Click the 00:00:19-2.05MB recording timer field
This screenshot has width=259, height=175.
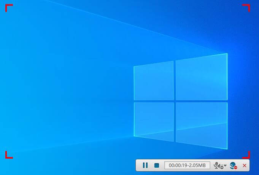[187, 165]
